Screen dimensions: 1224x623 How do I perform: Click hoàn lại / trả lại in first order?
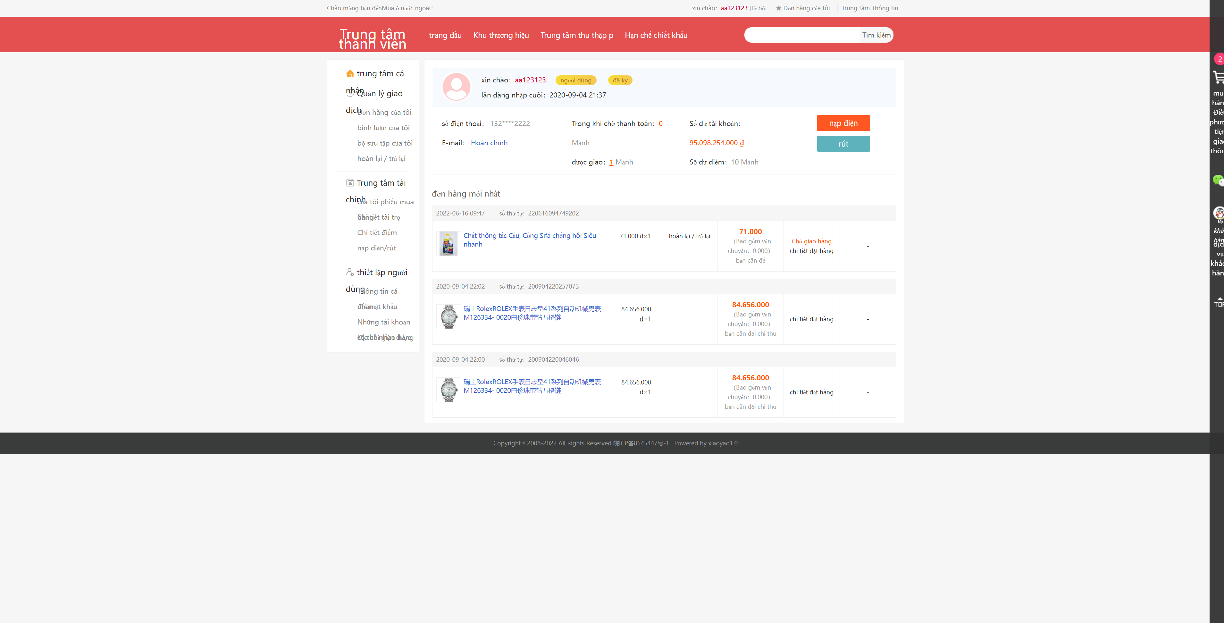coord(689,236)
